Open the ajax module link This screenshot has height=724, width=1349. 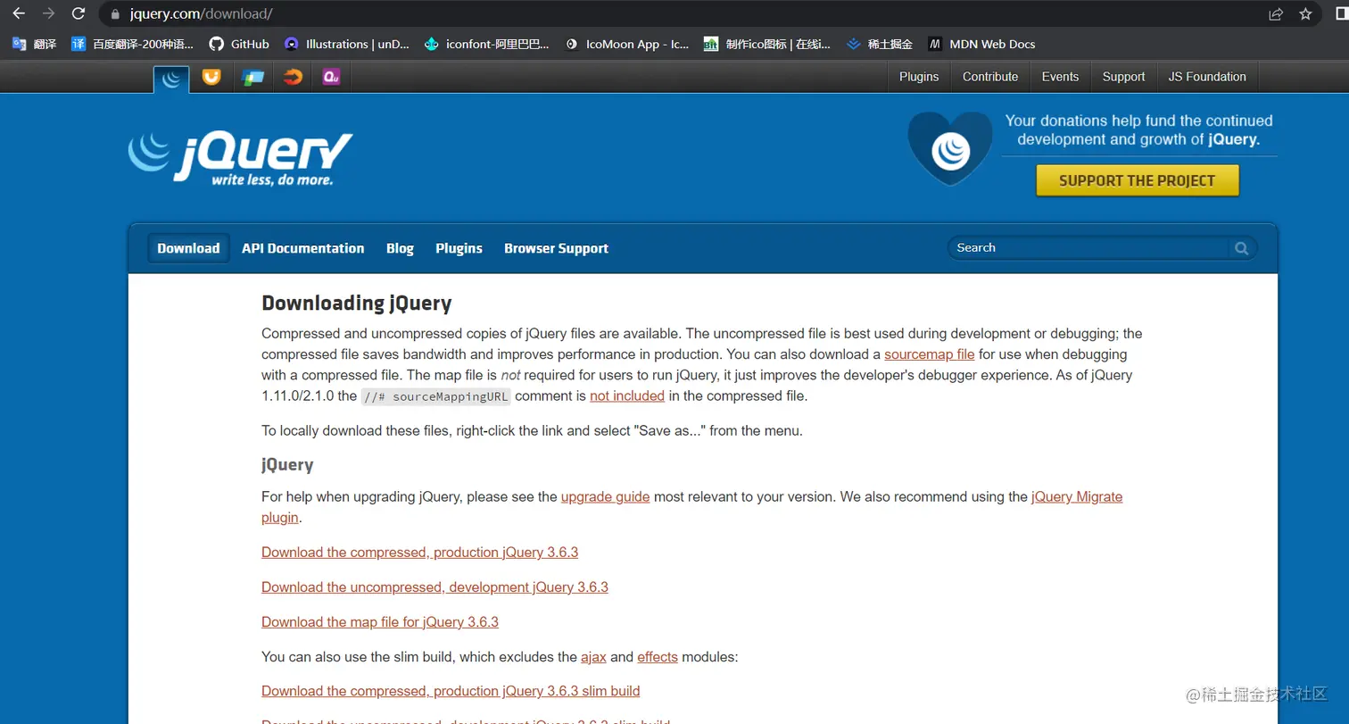pyautogui.click(x=593, y=657)
